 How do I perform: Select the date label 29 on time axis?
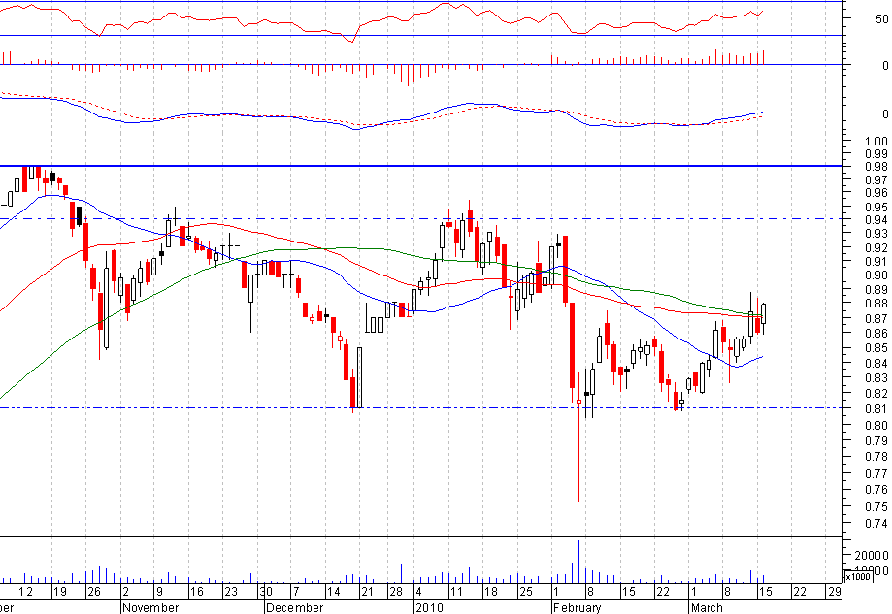pos(835,592)
